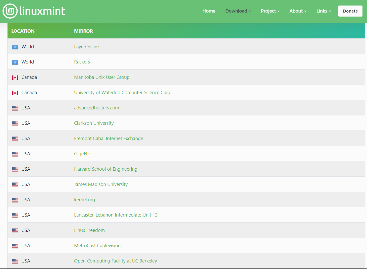Open the Links dropdown

tap(324, 11)
